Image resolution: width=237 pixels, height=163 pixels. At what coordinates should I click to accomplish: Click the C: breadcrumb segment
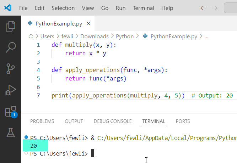31,36
